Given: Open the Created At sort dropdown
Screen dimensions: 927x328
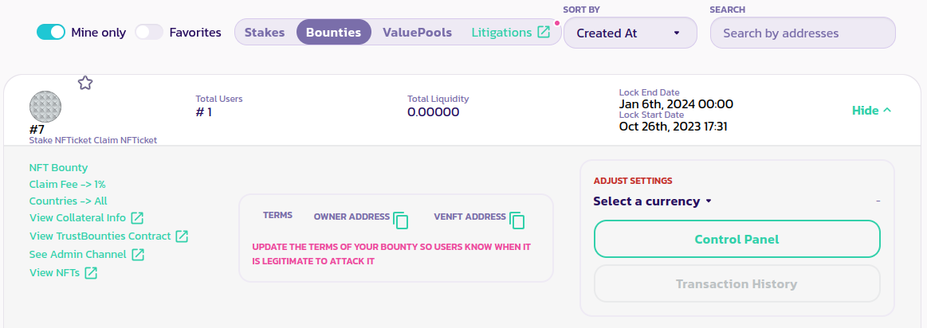Looking at the screenshot, I should 630,33.
